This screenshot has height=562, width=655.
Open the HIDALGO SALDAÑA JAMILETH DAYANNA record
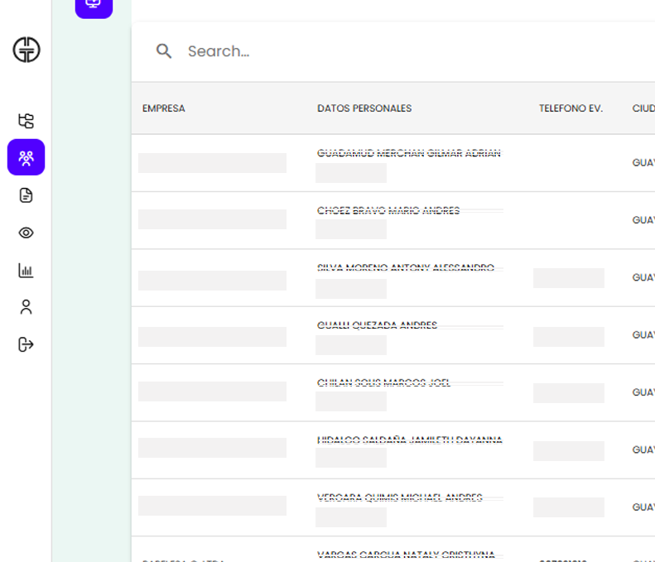tap(409, 440)
